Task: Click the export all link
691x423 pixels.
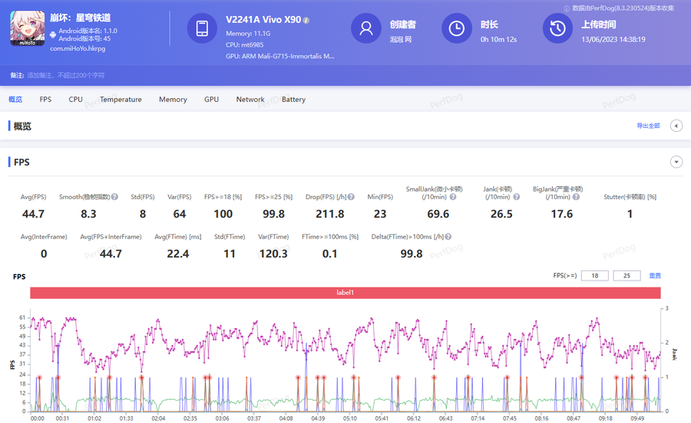Action: 648,126
